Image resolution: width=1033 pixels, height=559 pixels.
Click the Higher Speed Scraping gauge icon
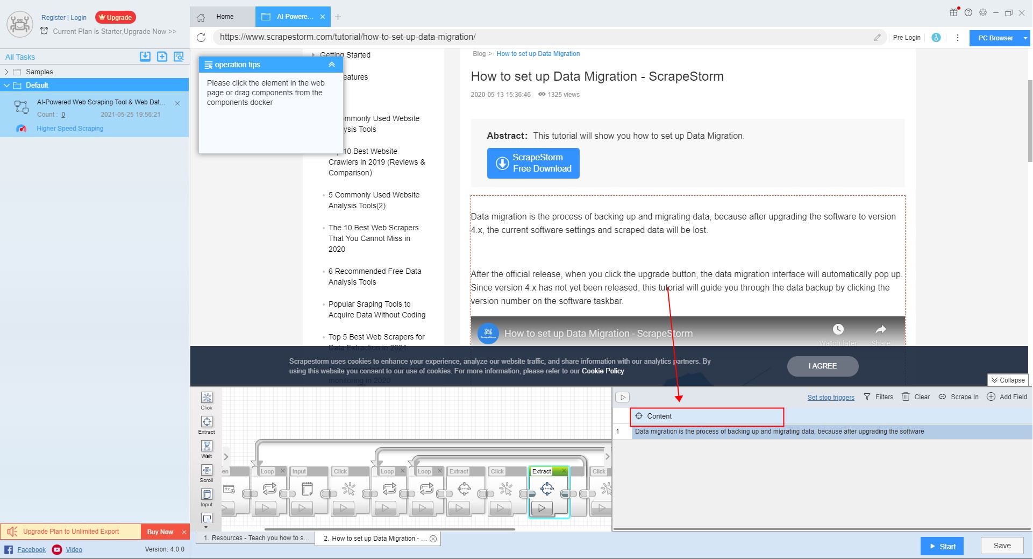pyautogui.click(x=22, y=128)
